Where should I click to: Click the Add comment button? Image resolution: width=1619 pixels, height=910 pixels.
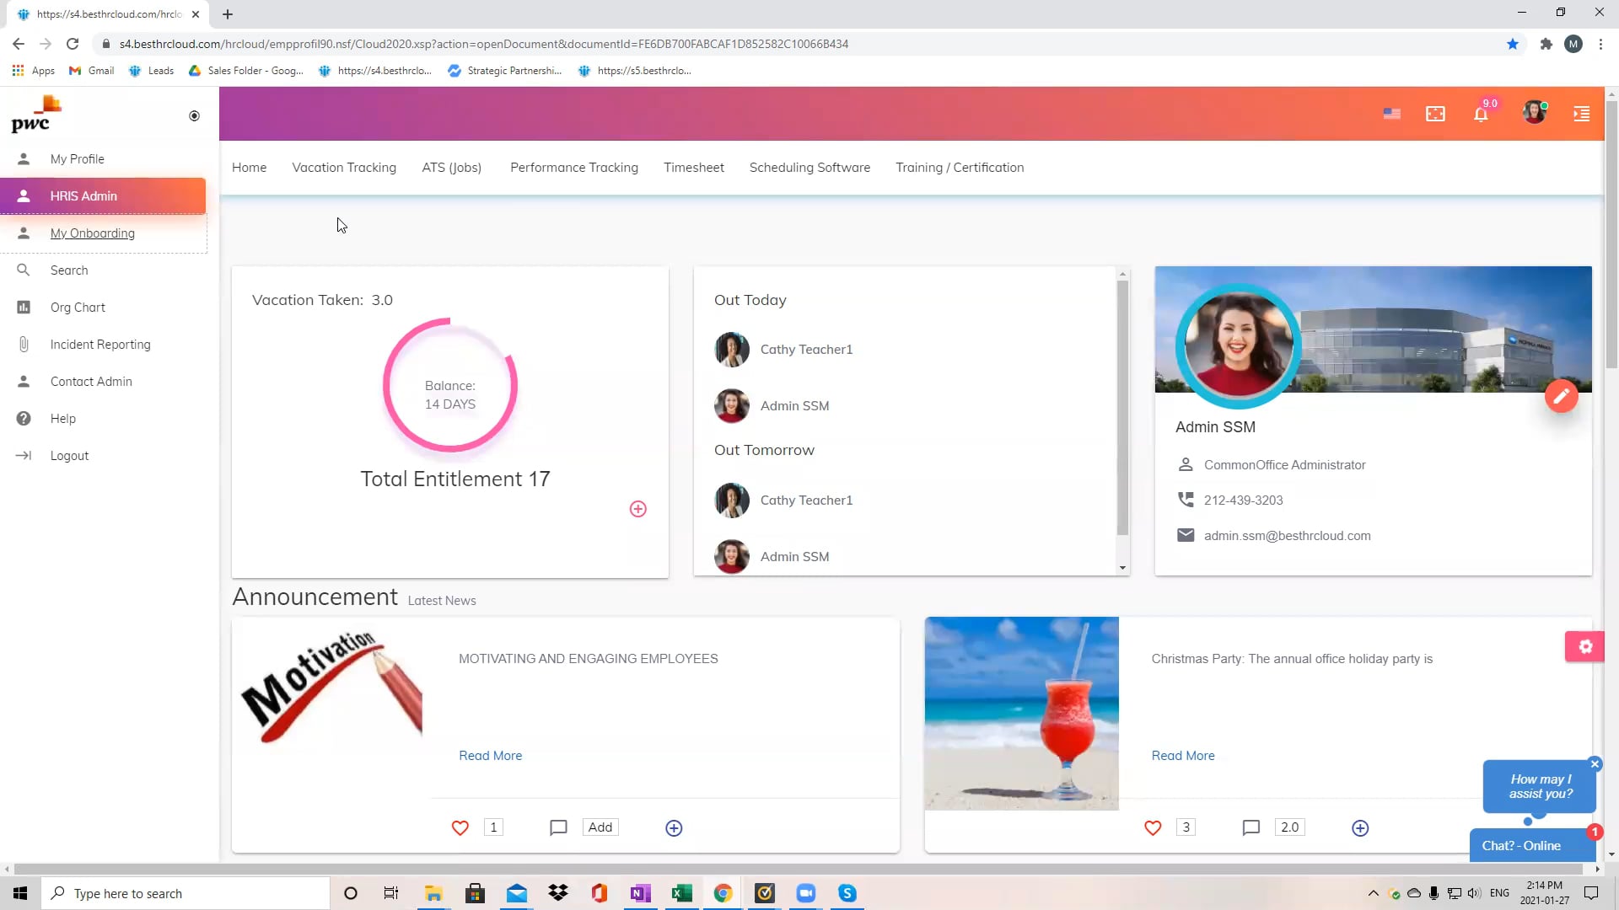(x=600, y=827)
